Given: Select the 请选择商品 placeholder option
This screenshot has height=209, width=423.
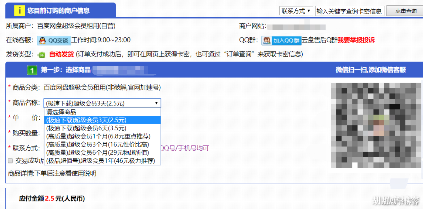Looking at the screenshot, I should tap(102, 112).
